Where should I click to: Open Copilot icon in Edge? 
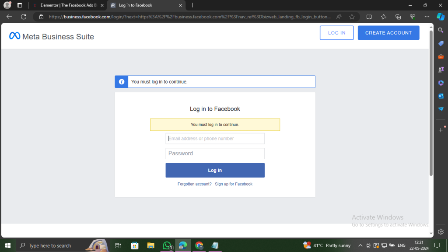coord(441,17)
